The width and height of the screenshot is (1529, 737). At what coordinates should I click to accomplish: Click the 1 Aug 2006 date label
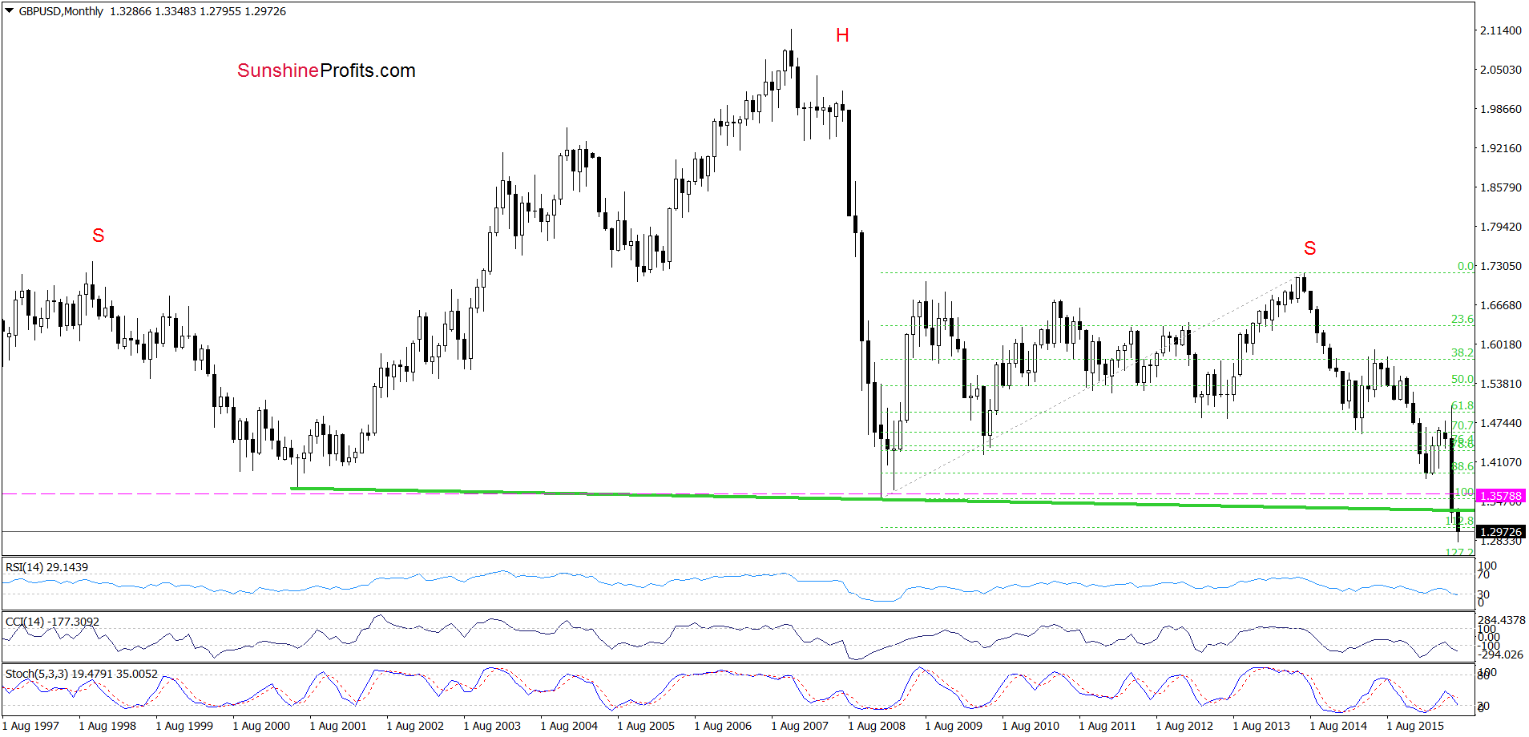click(723, 726)
